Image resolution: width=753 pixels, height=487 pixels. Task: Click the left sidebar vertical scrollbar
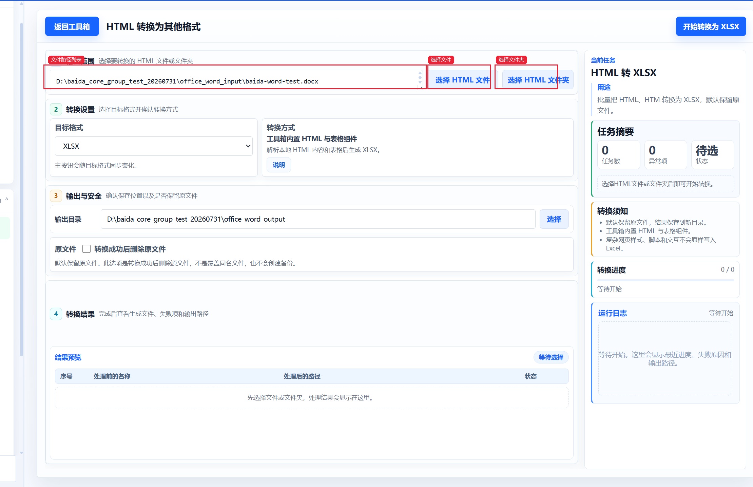click(x=21, y=190)
